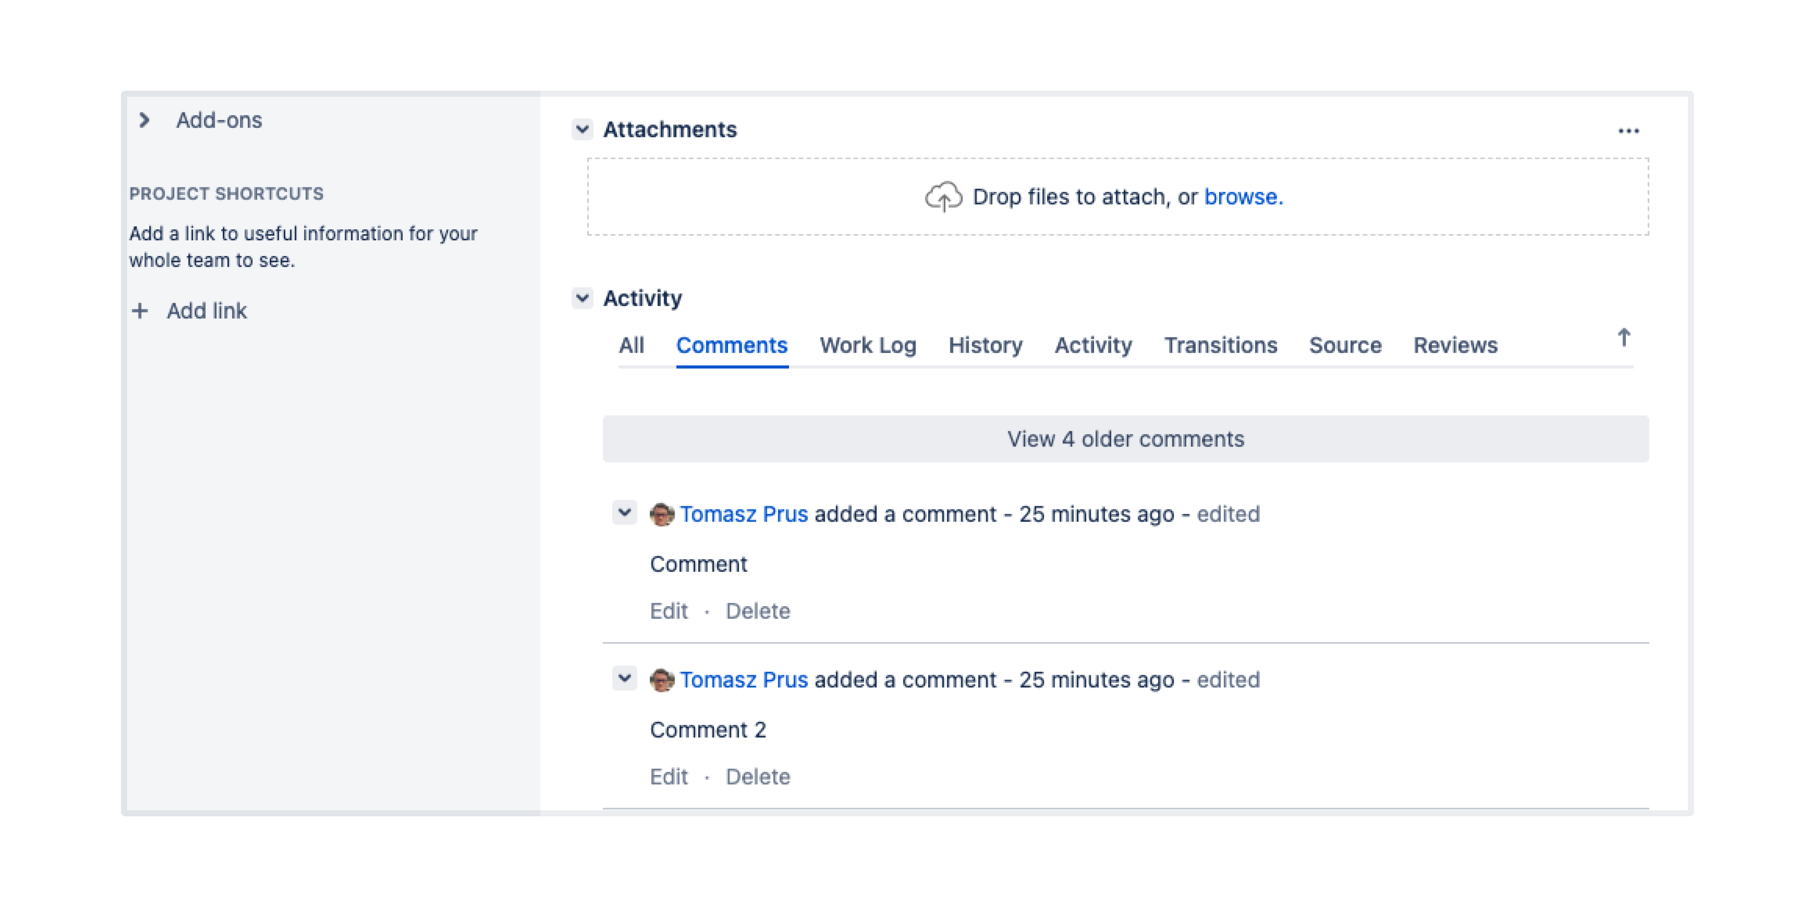Collapse the Attachments section
This screenshot has width=1815, height=907.
point(582,129)
